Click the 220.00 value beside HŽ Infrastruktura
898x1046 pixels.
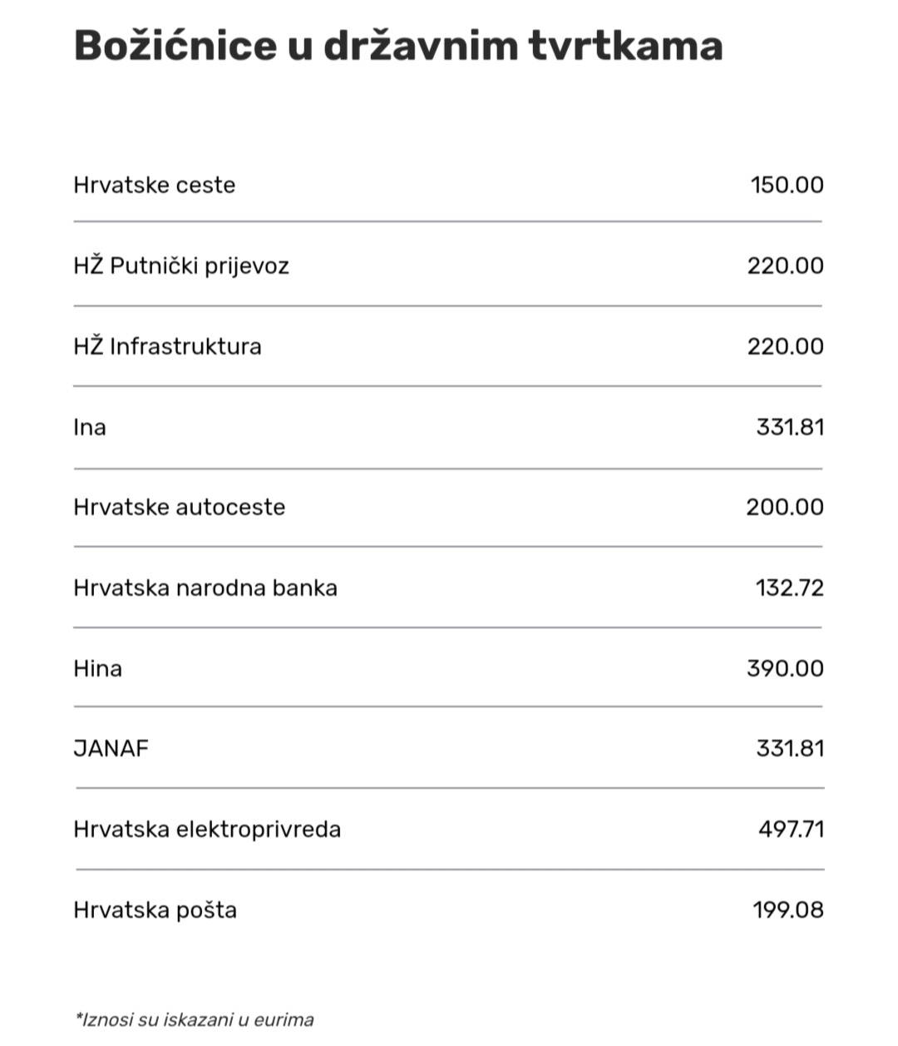[x=785, y=346]
